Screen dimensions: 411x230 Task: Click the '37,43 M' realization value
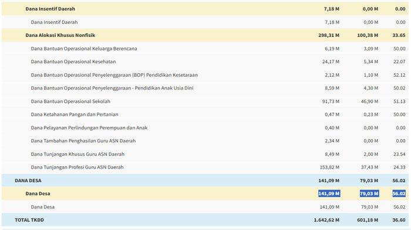[369, 167]
